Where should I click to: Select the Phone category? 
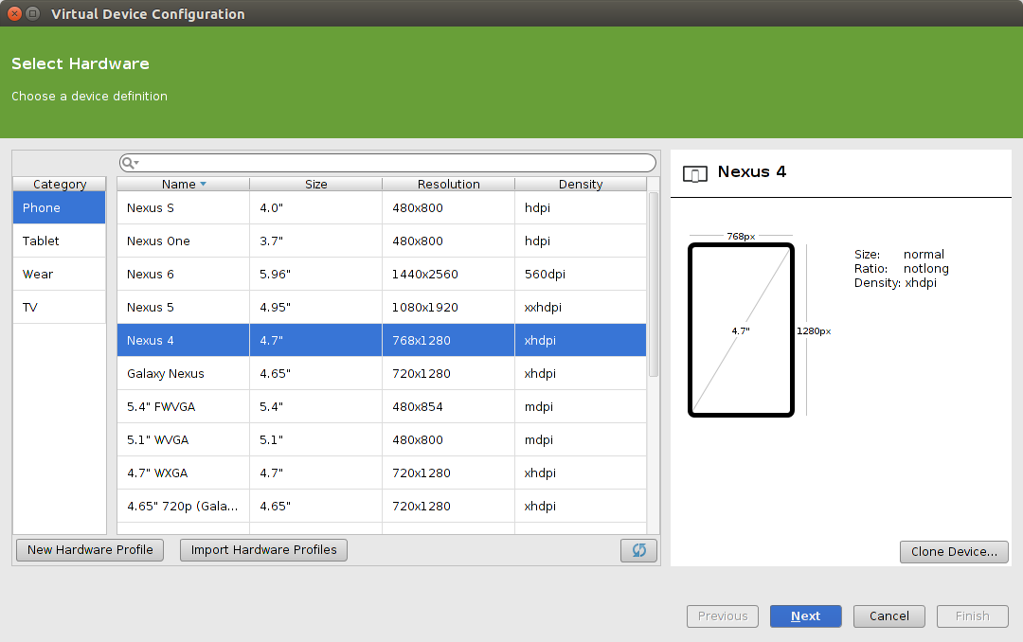[60, 207]
